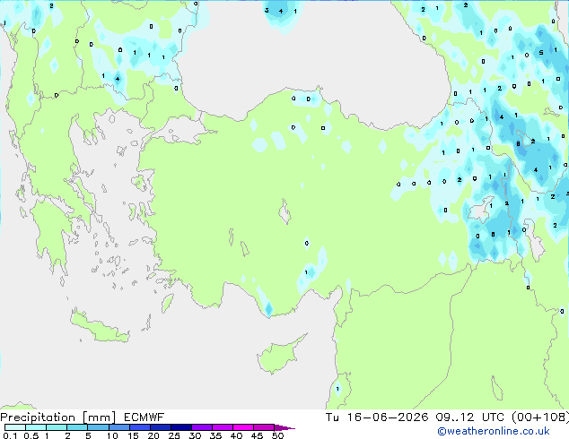Image resolution: width=569 pixels, height=439 pixels.
Task: Click the 15–20 mm legend swatch
Action: coord(139,427)
